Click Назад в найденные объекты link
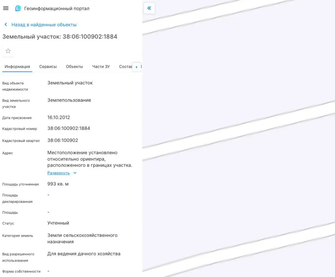 tap(43, 24)
